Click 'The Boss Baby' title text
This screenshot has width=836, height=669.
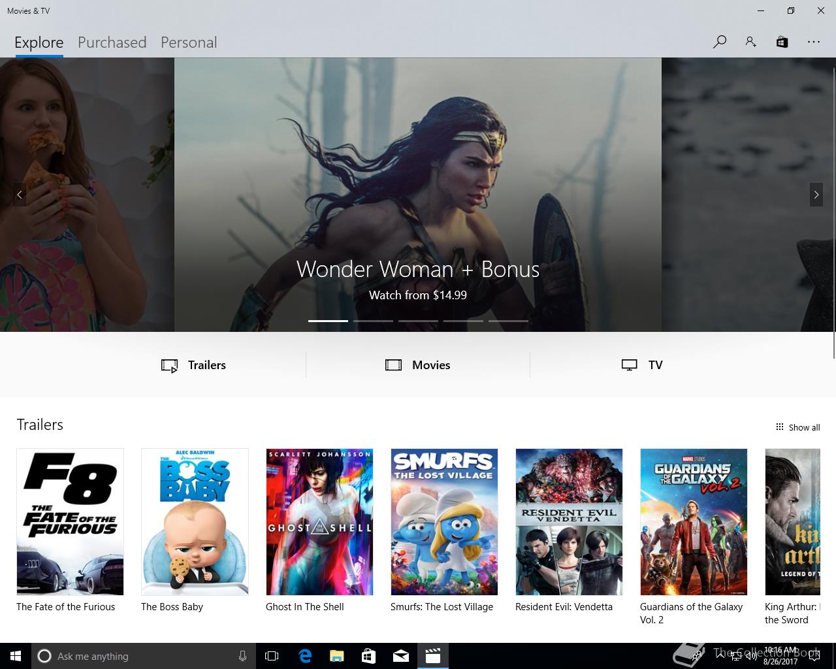pos(172,607)
